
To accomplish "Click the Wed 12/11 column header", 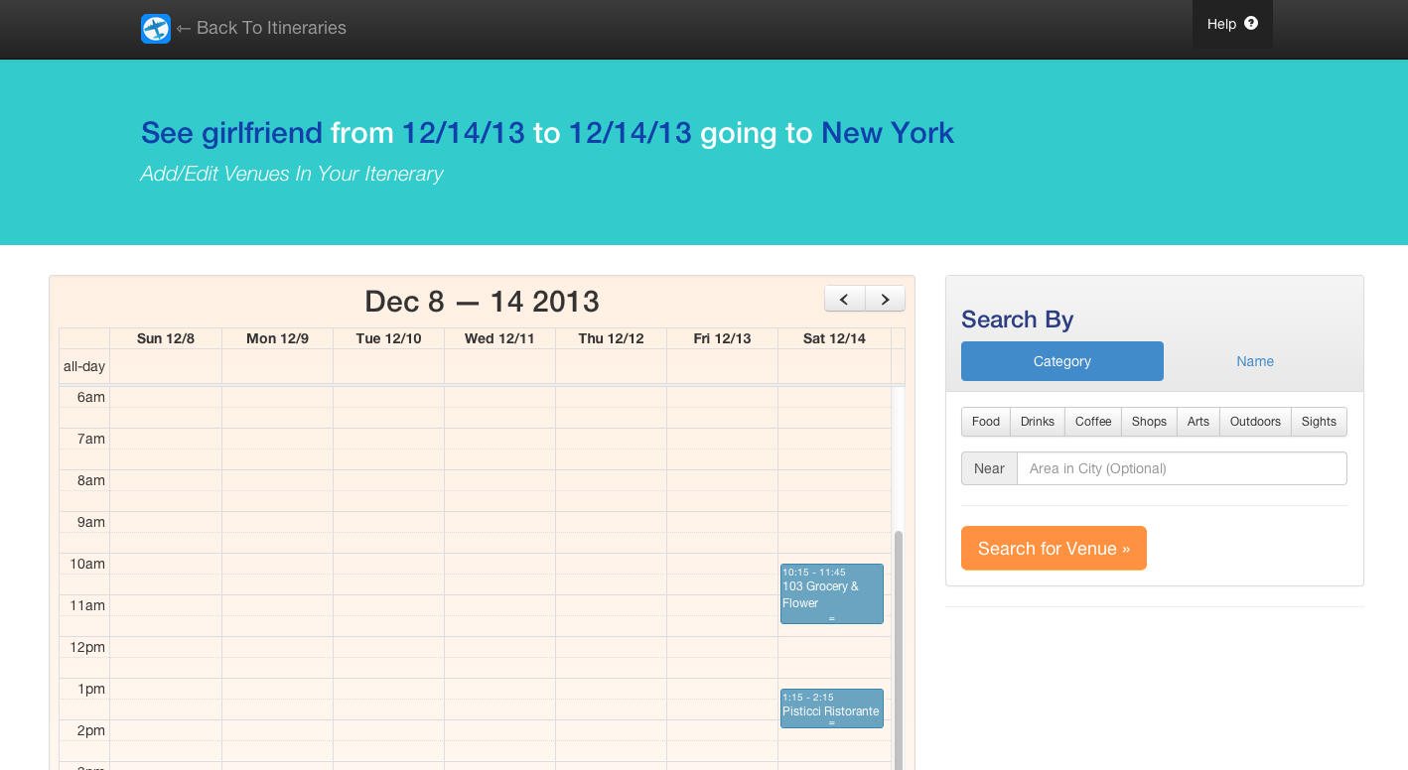I will [x=499, y=338].
